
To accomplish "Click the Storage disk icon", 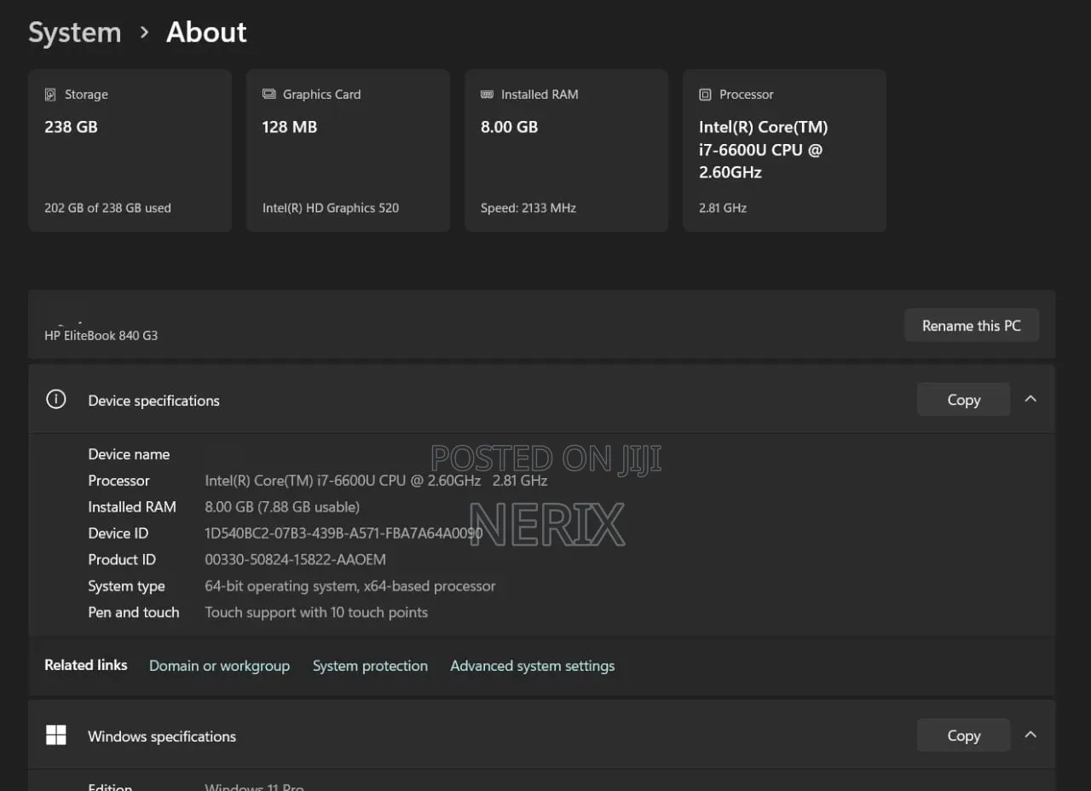I will coord(50,95).
